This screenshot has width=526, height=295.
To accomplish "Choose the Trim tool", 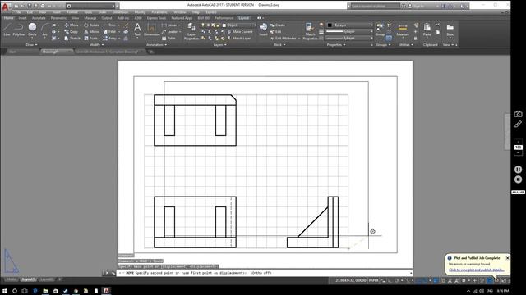I will (109, 25).
